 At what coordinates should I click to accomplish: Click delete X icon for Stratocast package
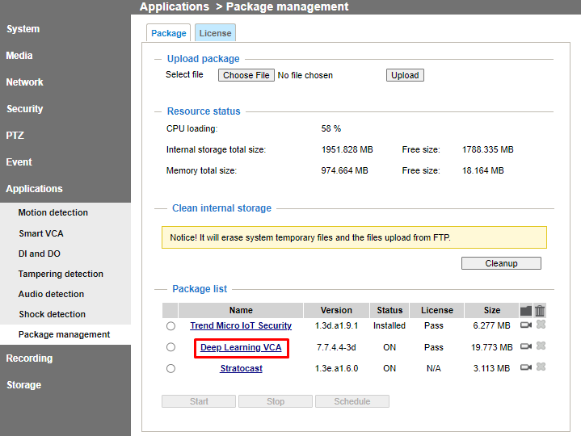coord(541,367)
